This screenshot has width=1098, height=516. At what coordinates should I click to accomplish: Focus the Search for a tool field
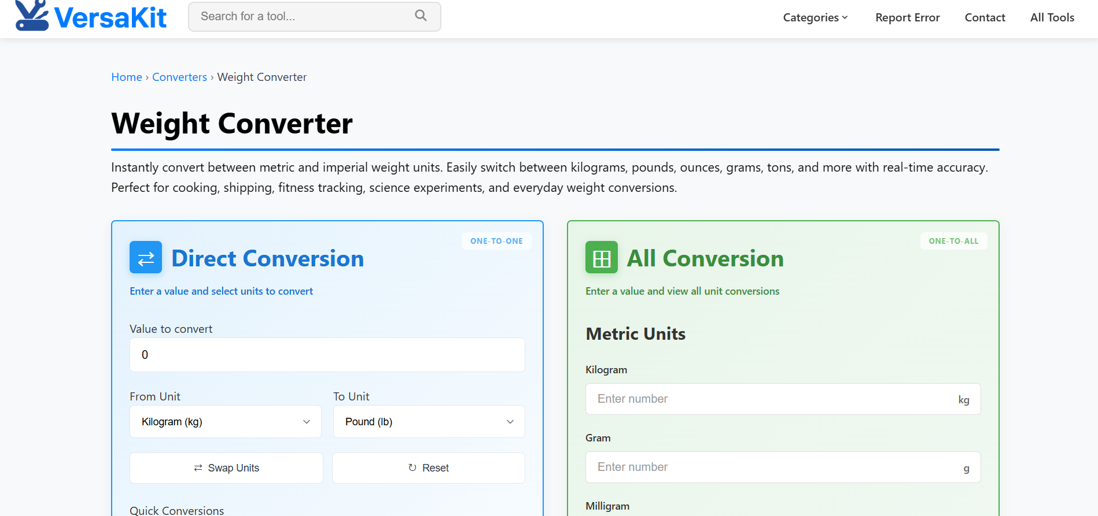click(315, 17)
